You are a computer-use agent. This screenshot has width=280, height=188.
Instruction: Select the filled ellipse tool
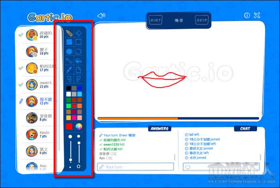pos(69,52)
